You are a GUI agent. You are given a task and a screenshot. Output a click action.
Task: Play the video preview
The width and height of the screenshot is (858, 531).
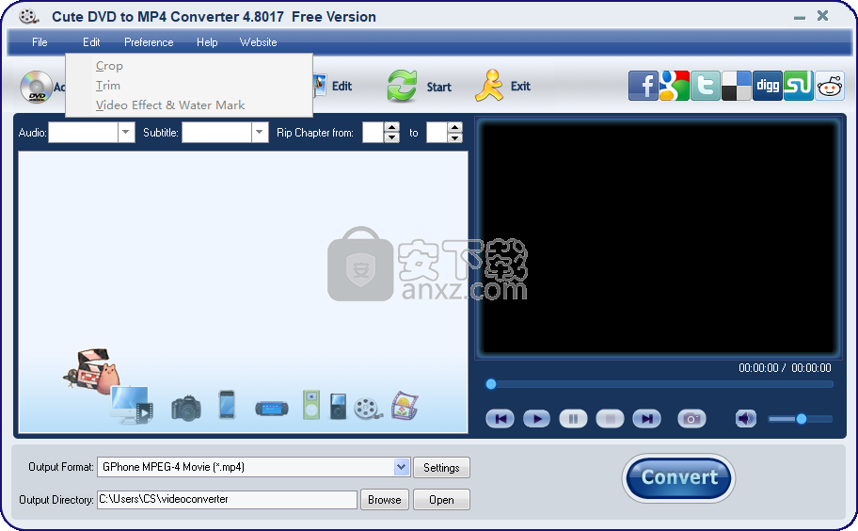coord(537,419)
